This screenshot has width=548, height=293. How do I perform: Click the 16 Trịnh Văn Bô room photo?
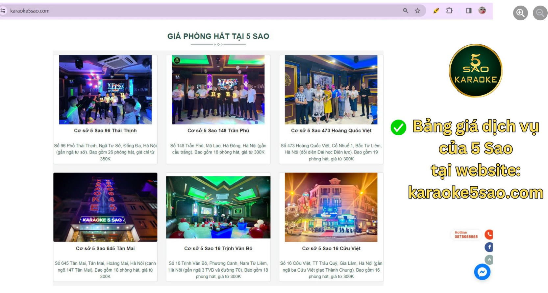click(x=218, y=207)
